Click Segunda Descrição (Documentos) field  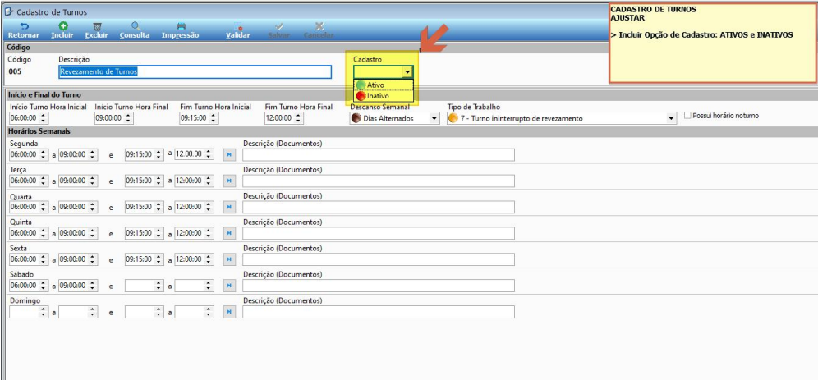379,155
